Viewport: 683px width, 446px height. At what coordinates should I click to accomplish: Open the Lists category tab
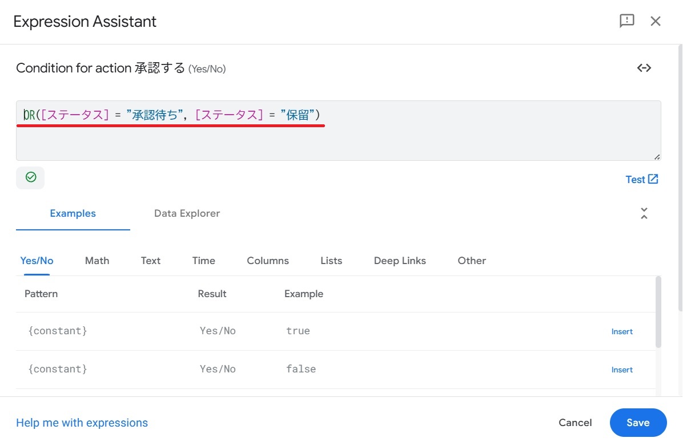coord(331,261)
